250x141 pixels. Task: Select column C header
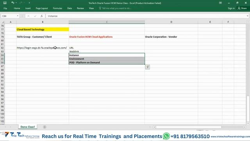[107, 22]
